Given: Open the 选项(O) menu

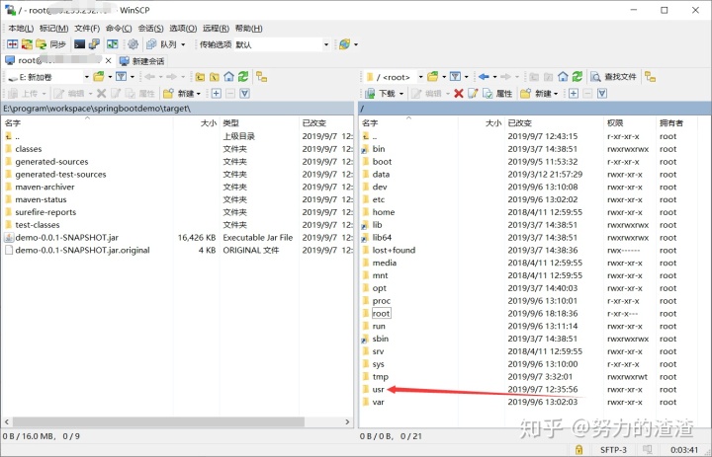Looking at the screenshot, I should 183,28.
